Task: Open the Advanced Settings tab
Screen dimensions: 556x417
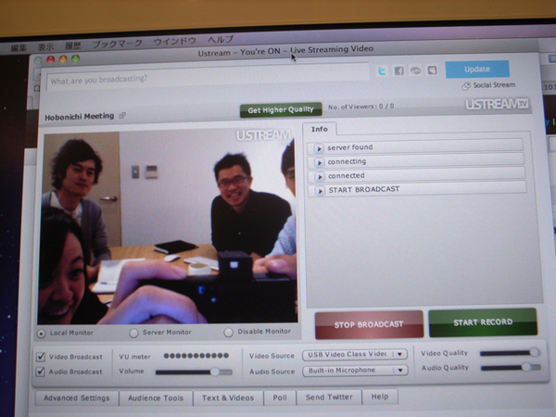Action: 76,398
